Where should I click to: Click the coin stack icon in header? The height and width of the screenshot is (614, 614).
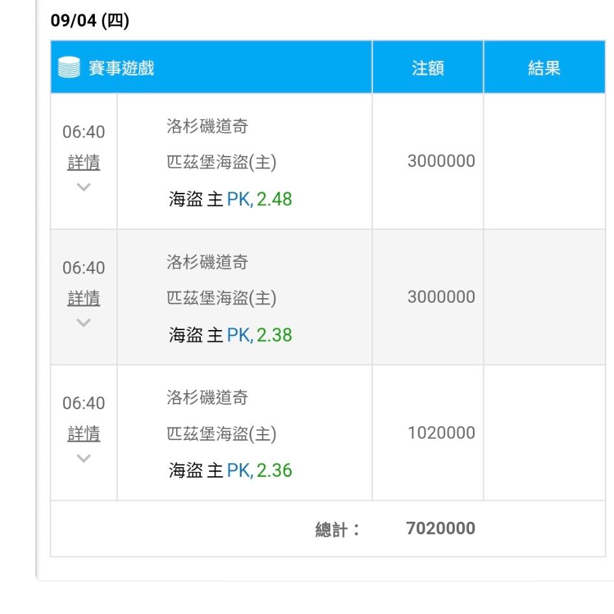tap(69, 68)
